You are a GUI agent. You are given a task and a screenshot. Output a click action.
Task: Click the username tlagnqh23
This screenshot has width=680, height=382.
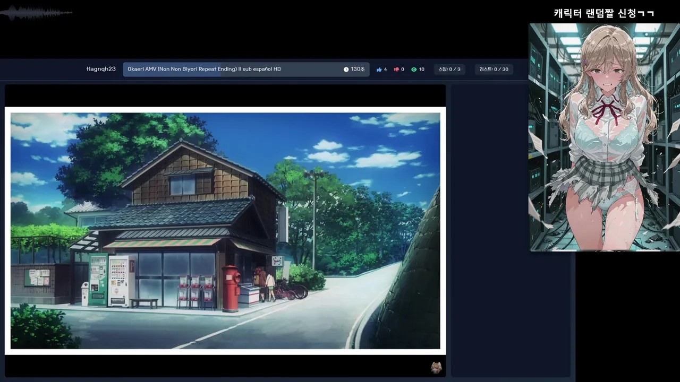point(101,69)
